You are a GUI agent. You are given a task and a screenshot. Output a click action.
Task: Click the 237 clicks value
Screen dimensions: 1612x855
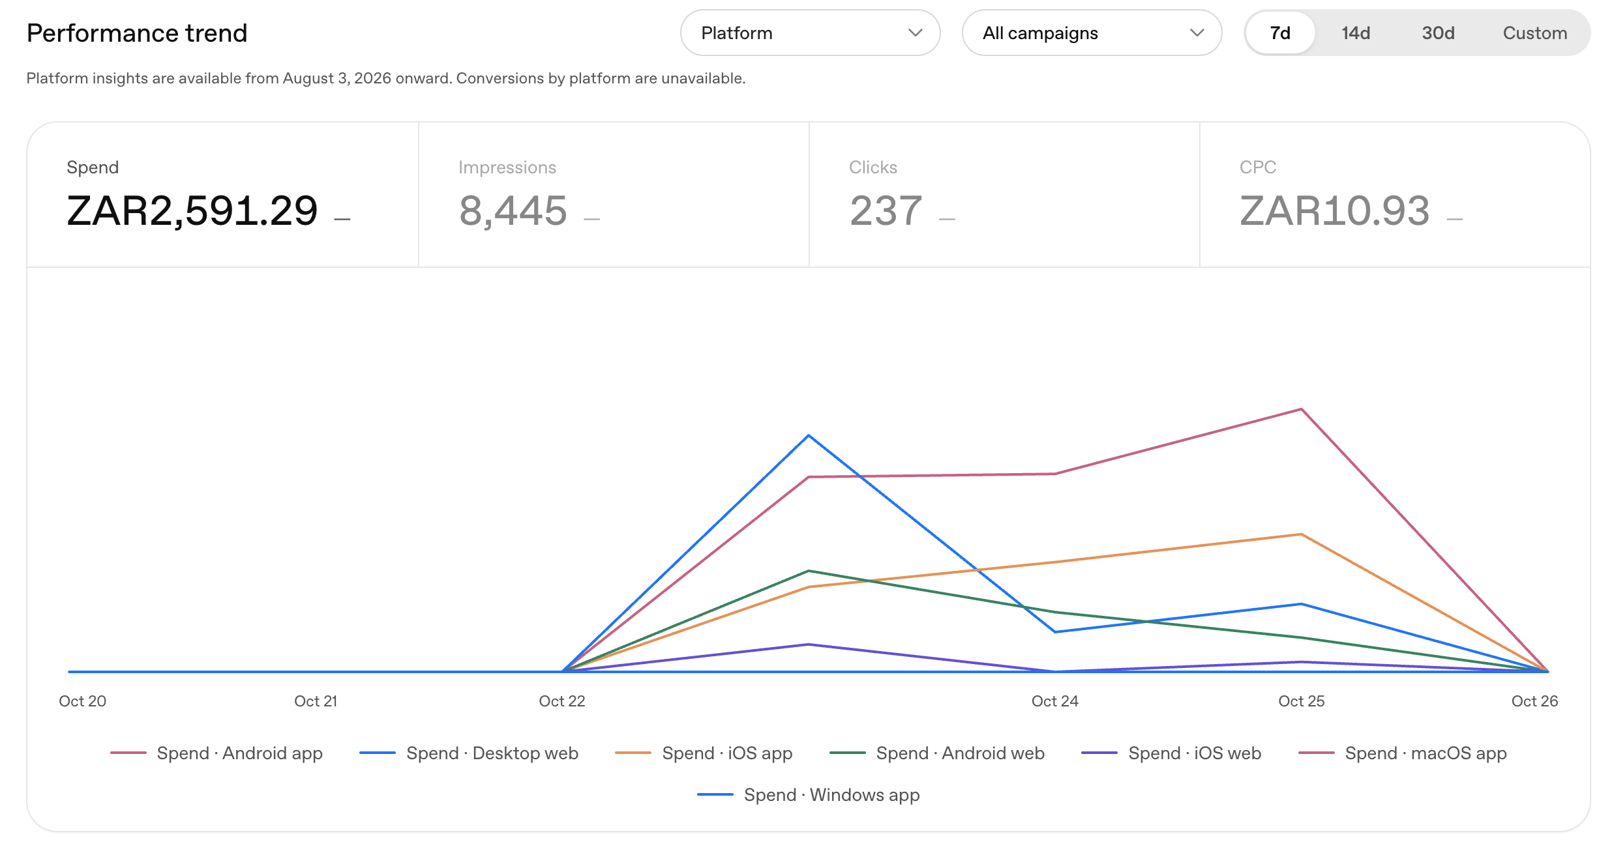click(x=886, y=211)
